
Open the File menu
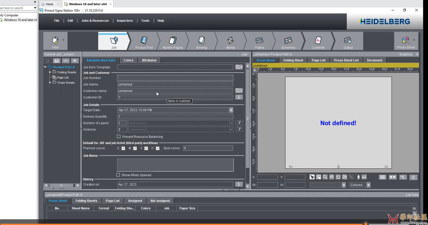point(57,21)
